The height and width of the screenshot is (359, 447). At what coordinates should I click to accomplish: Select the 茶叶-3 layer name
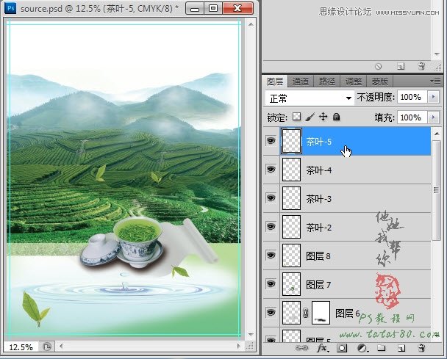pyautogui.click(x=319, y=199)
